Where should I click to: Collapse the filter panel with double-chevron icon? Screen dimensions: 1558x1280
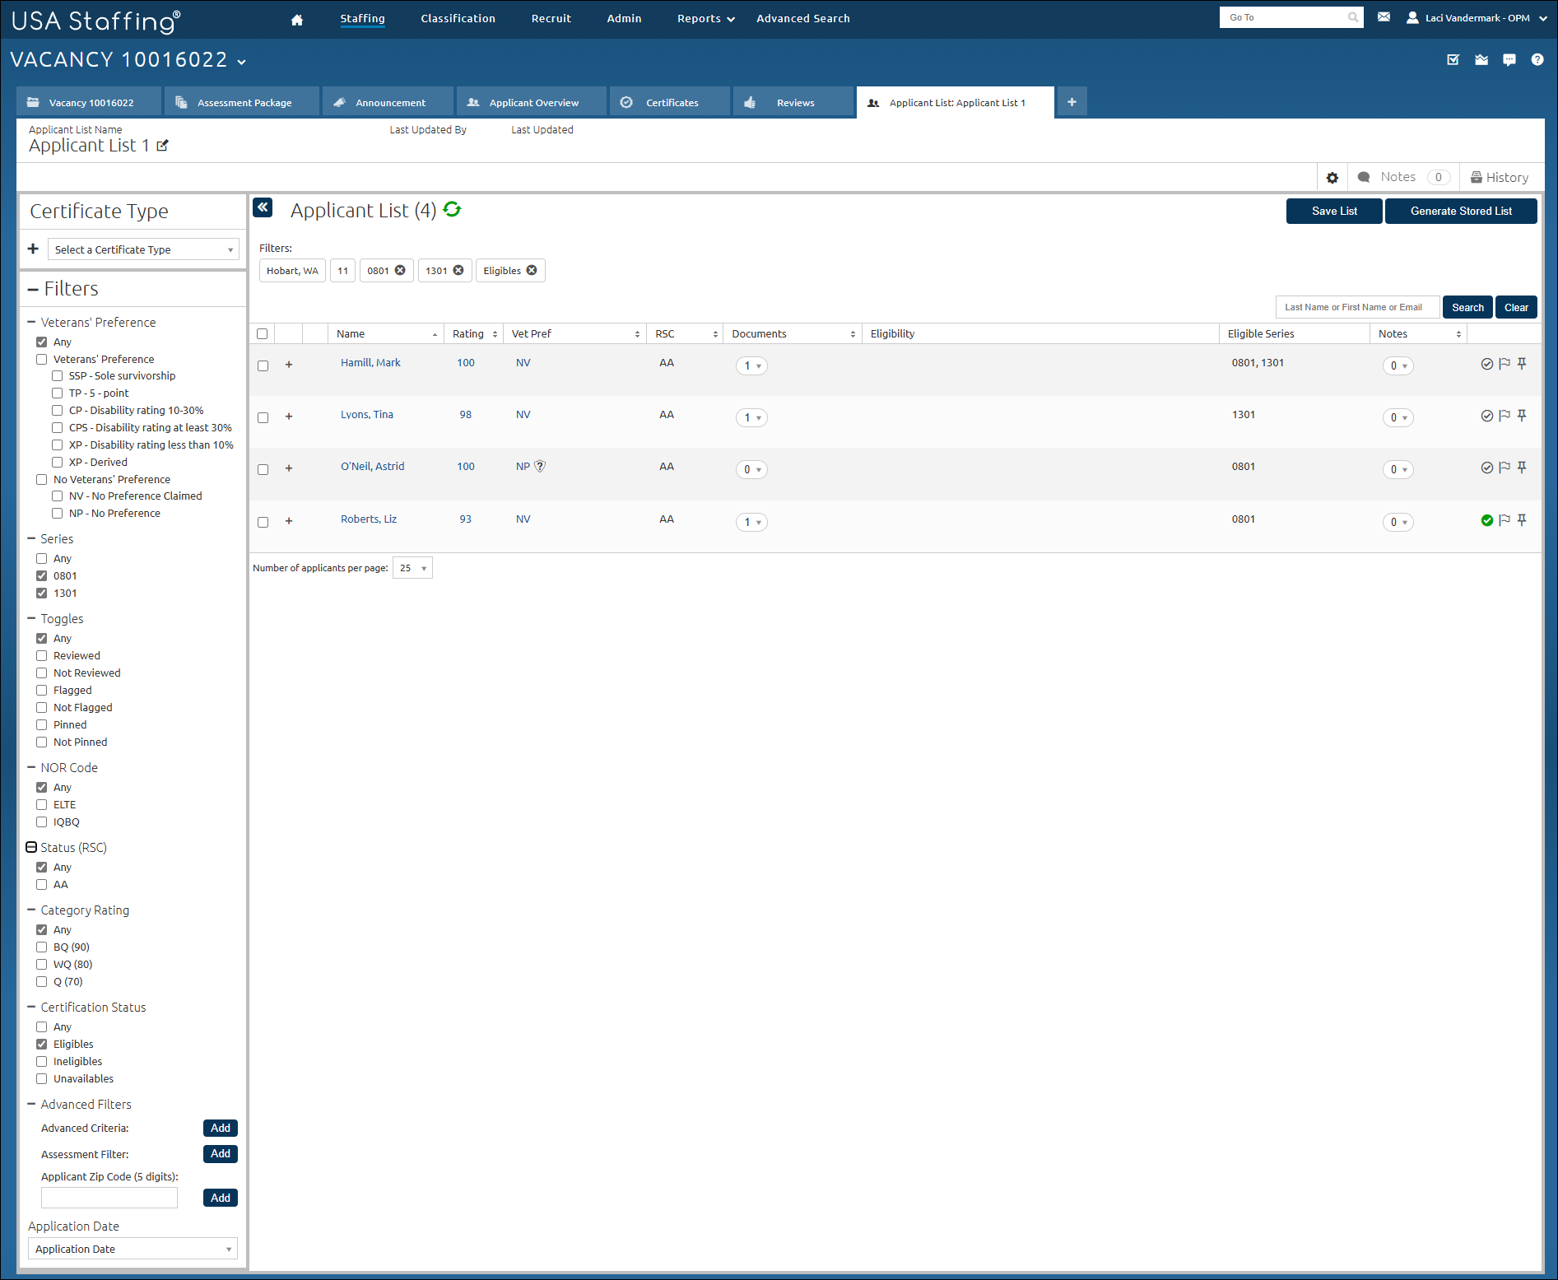tap(263, 207)
